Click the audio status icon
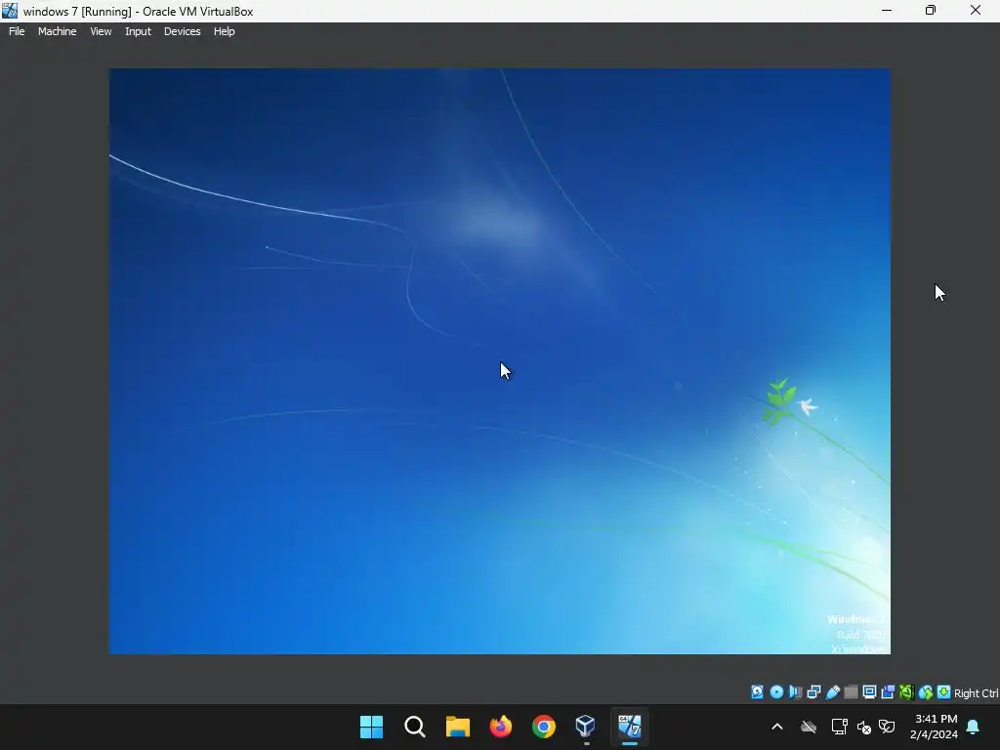The width and height of the screenshot is (1000, 750). pos(795,692)
